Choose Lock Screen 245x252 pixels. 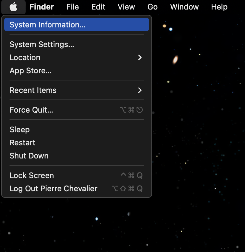click(x=77, y=175)
